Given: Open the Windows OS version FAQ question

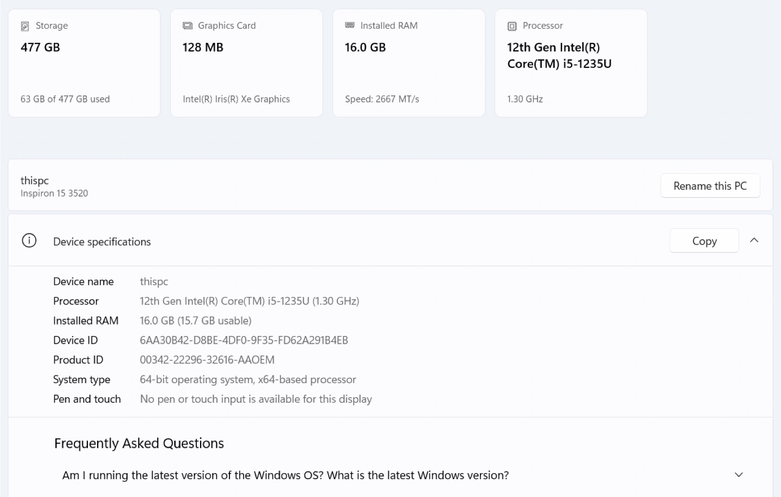Looking at the screenshot, I should [x=285, y=475].
